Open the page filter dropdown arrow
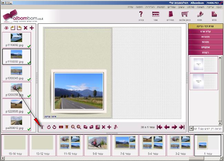 [192, 128]
